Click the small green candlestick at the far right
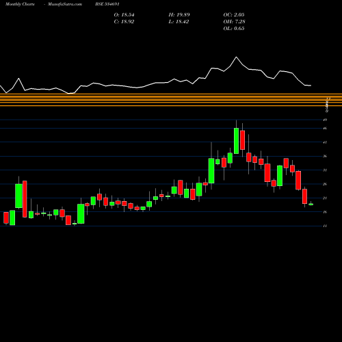The height and width of the screenshot is (342, 342). pos(311,205)
